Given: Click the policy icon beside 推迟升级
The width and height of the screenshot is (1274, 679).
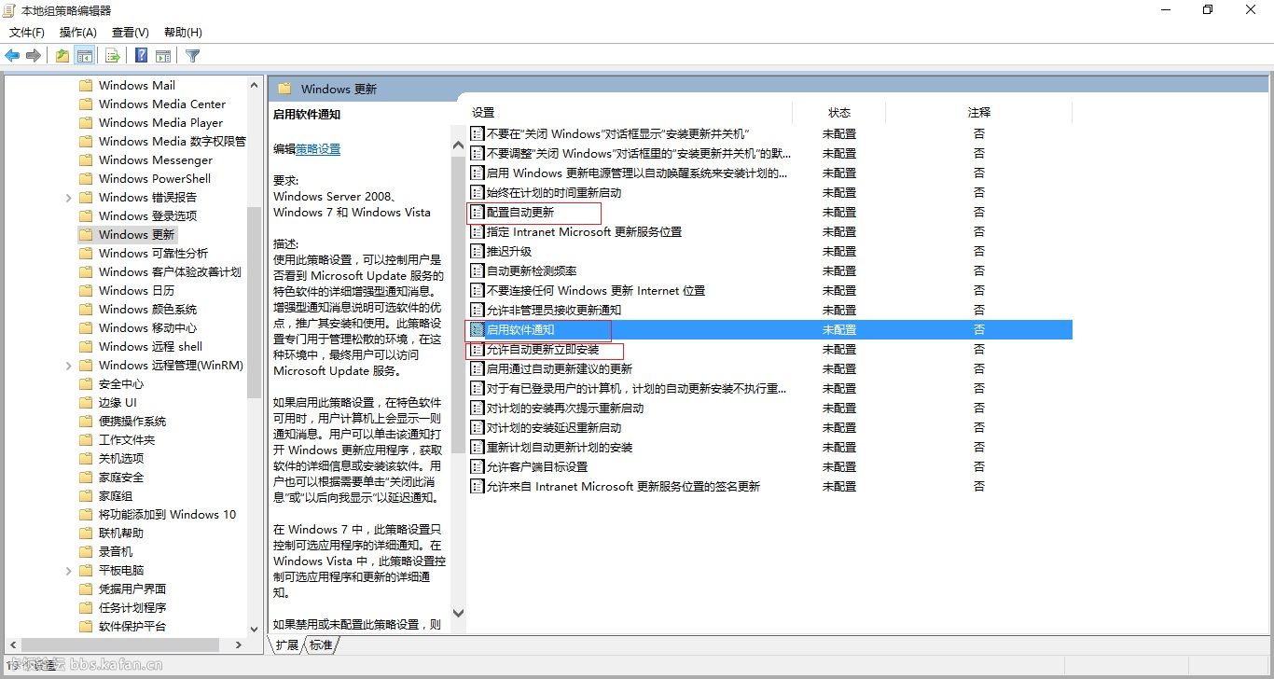Looking at the screenshot, I should pyautogui.click(x=478, y=251).
